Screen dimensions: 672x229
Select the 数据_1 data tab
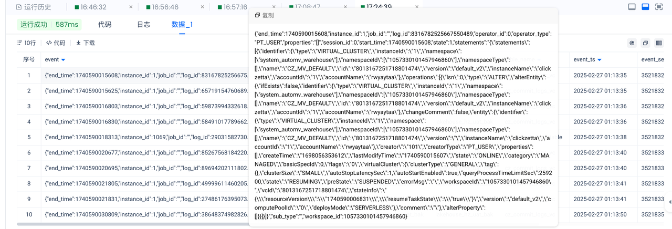point(182,25)
